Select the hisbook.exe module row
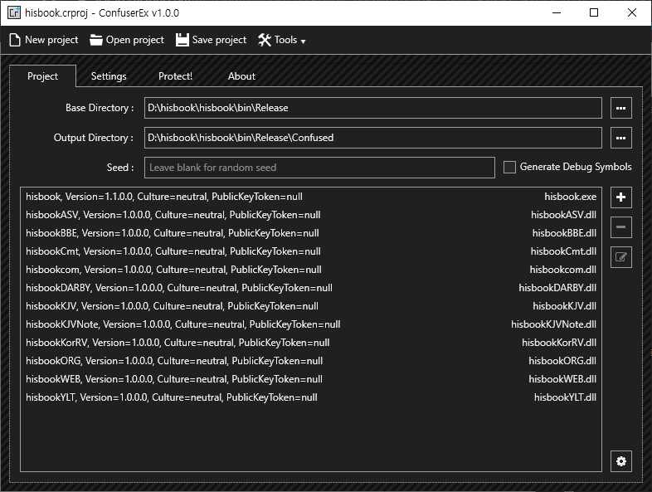Image resolution: width=652 pixels, height=492 pixels. (310, 197)
